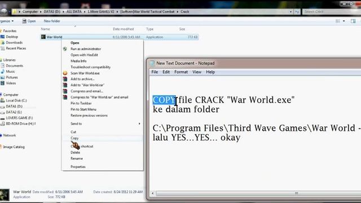361x203 pixels.
Task: Open Properties from the context menu
Action: tap(78, 167)
